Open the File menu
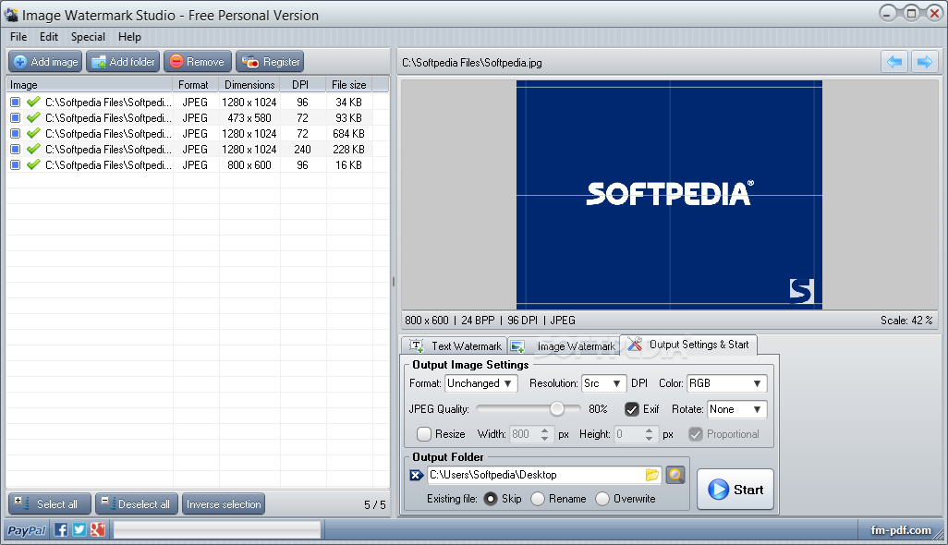Screen dimensions: 948x545 click(18, 37)
